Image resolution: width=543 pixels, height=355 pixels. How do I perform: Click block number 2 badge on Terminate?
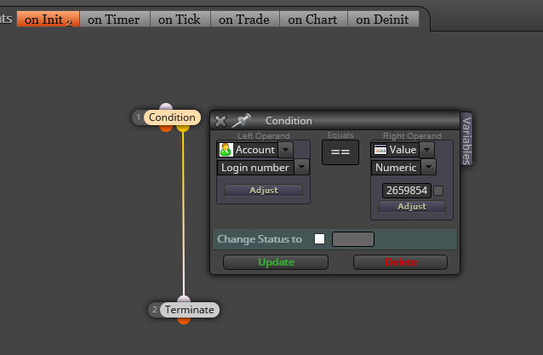point(154,310)
